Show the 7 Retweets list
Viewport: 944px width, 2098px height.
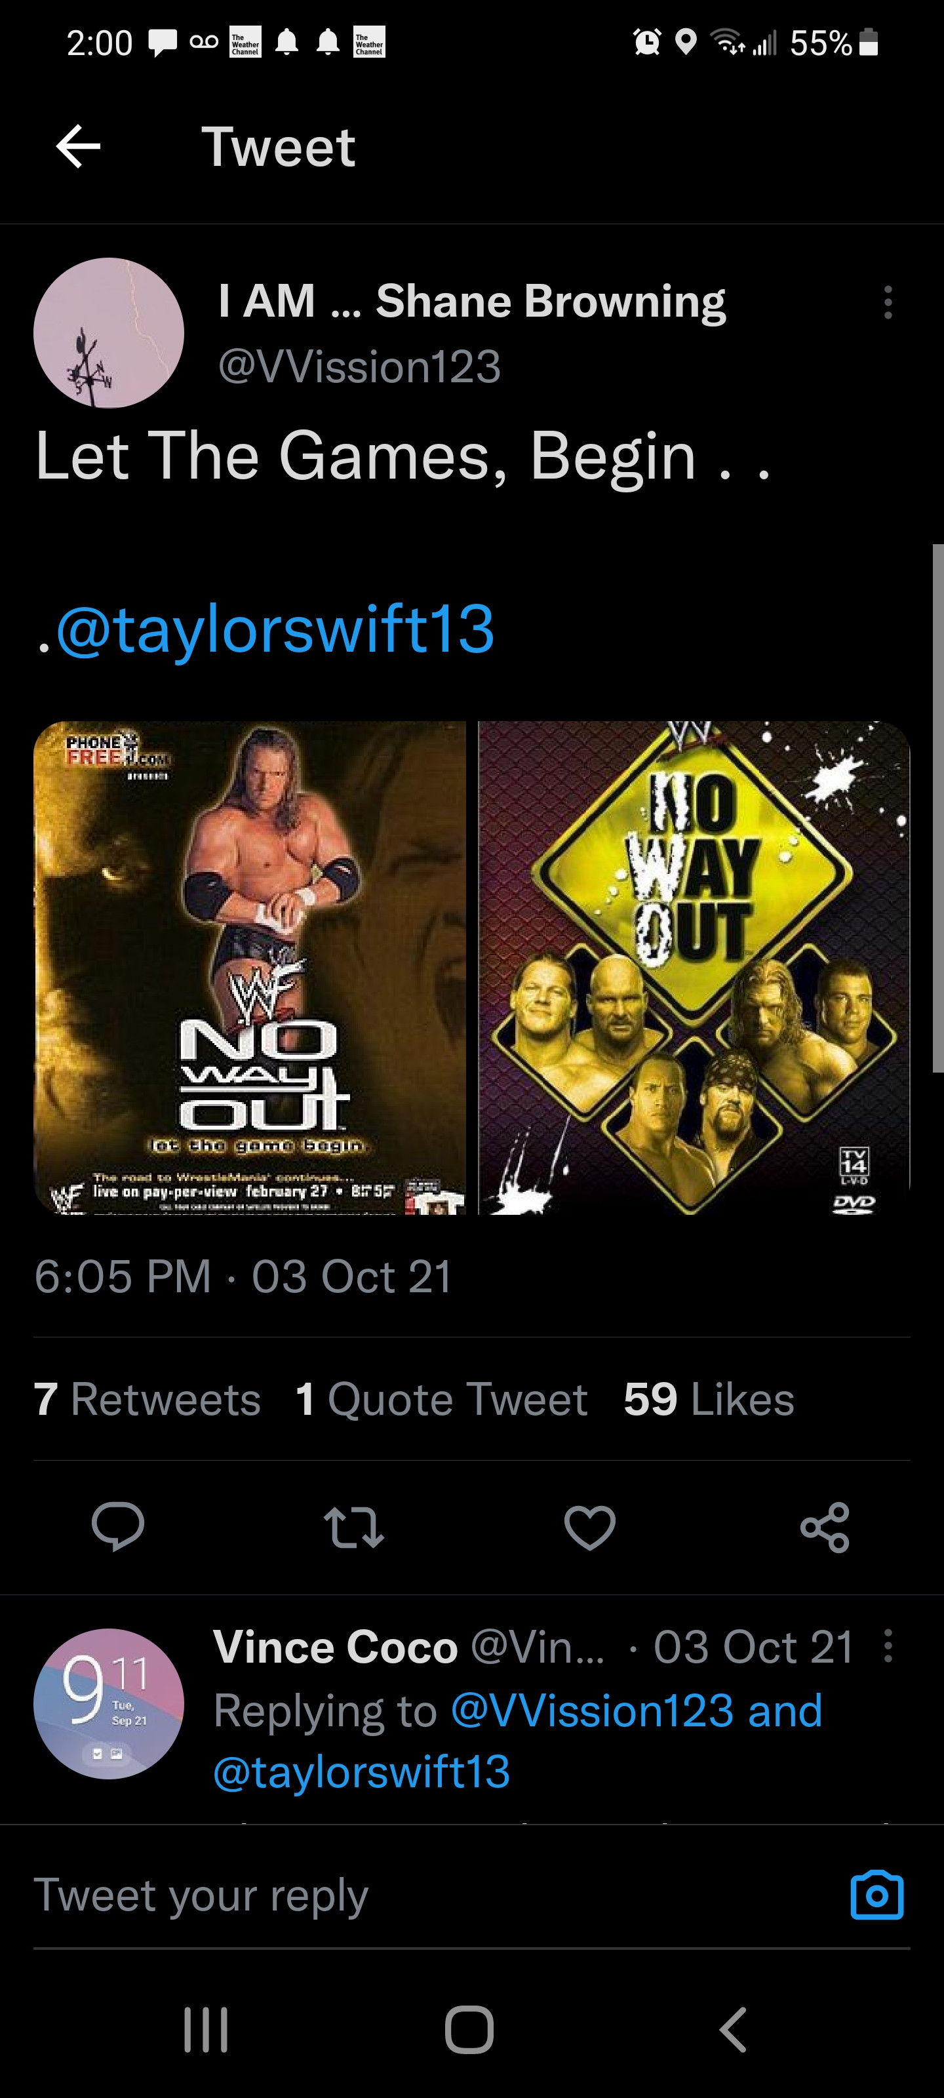pyautogui.click(x=147, y=1399)
